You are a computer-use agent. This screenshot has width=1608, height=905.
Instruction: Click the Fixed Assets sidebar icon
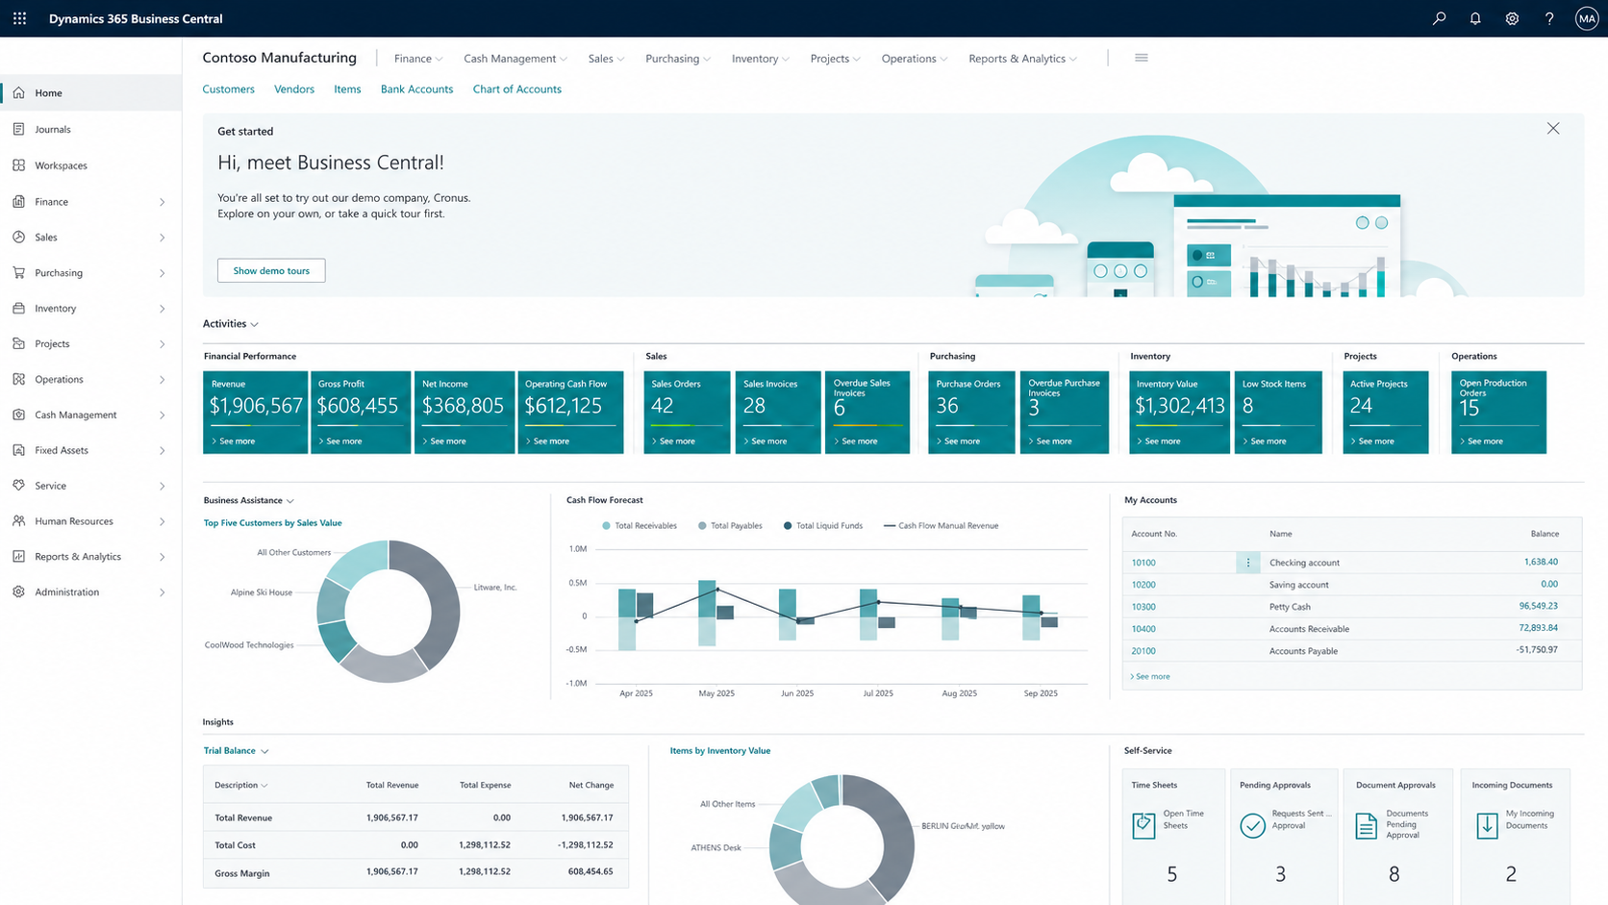point(18,450)
